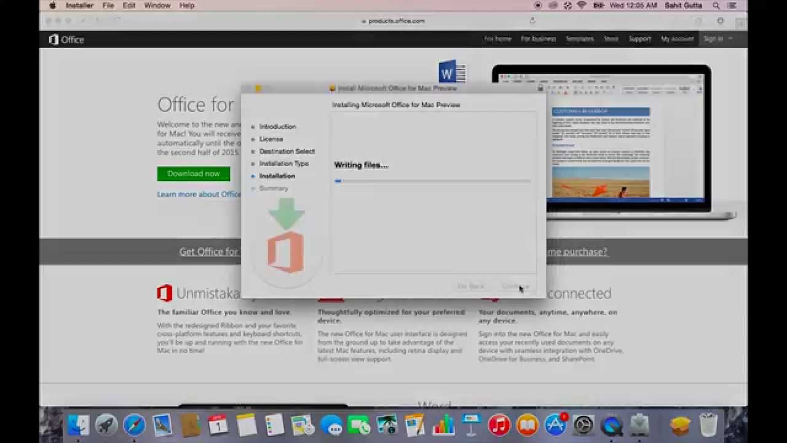Click the Word icon on Office page

pyautogui.click(x=452, y=73)
